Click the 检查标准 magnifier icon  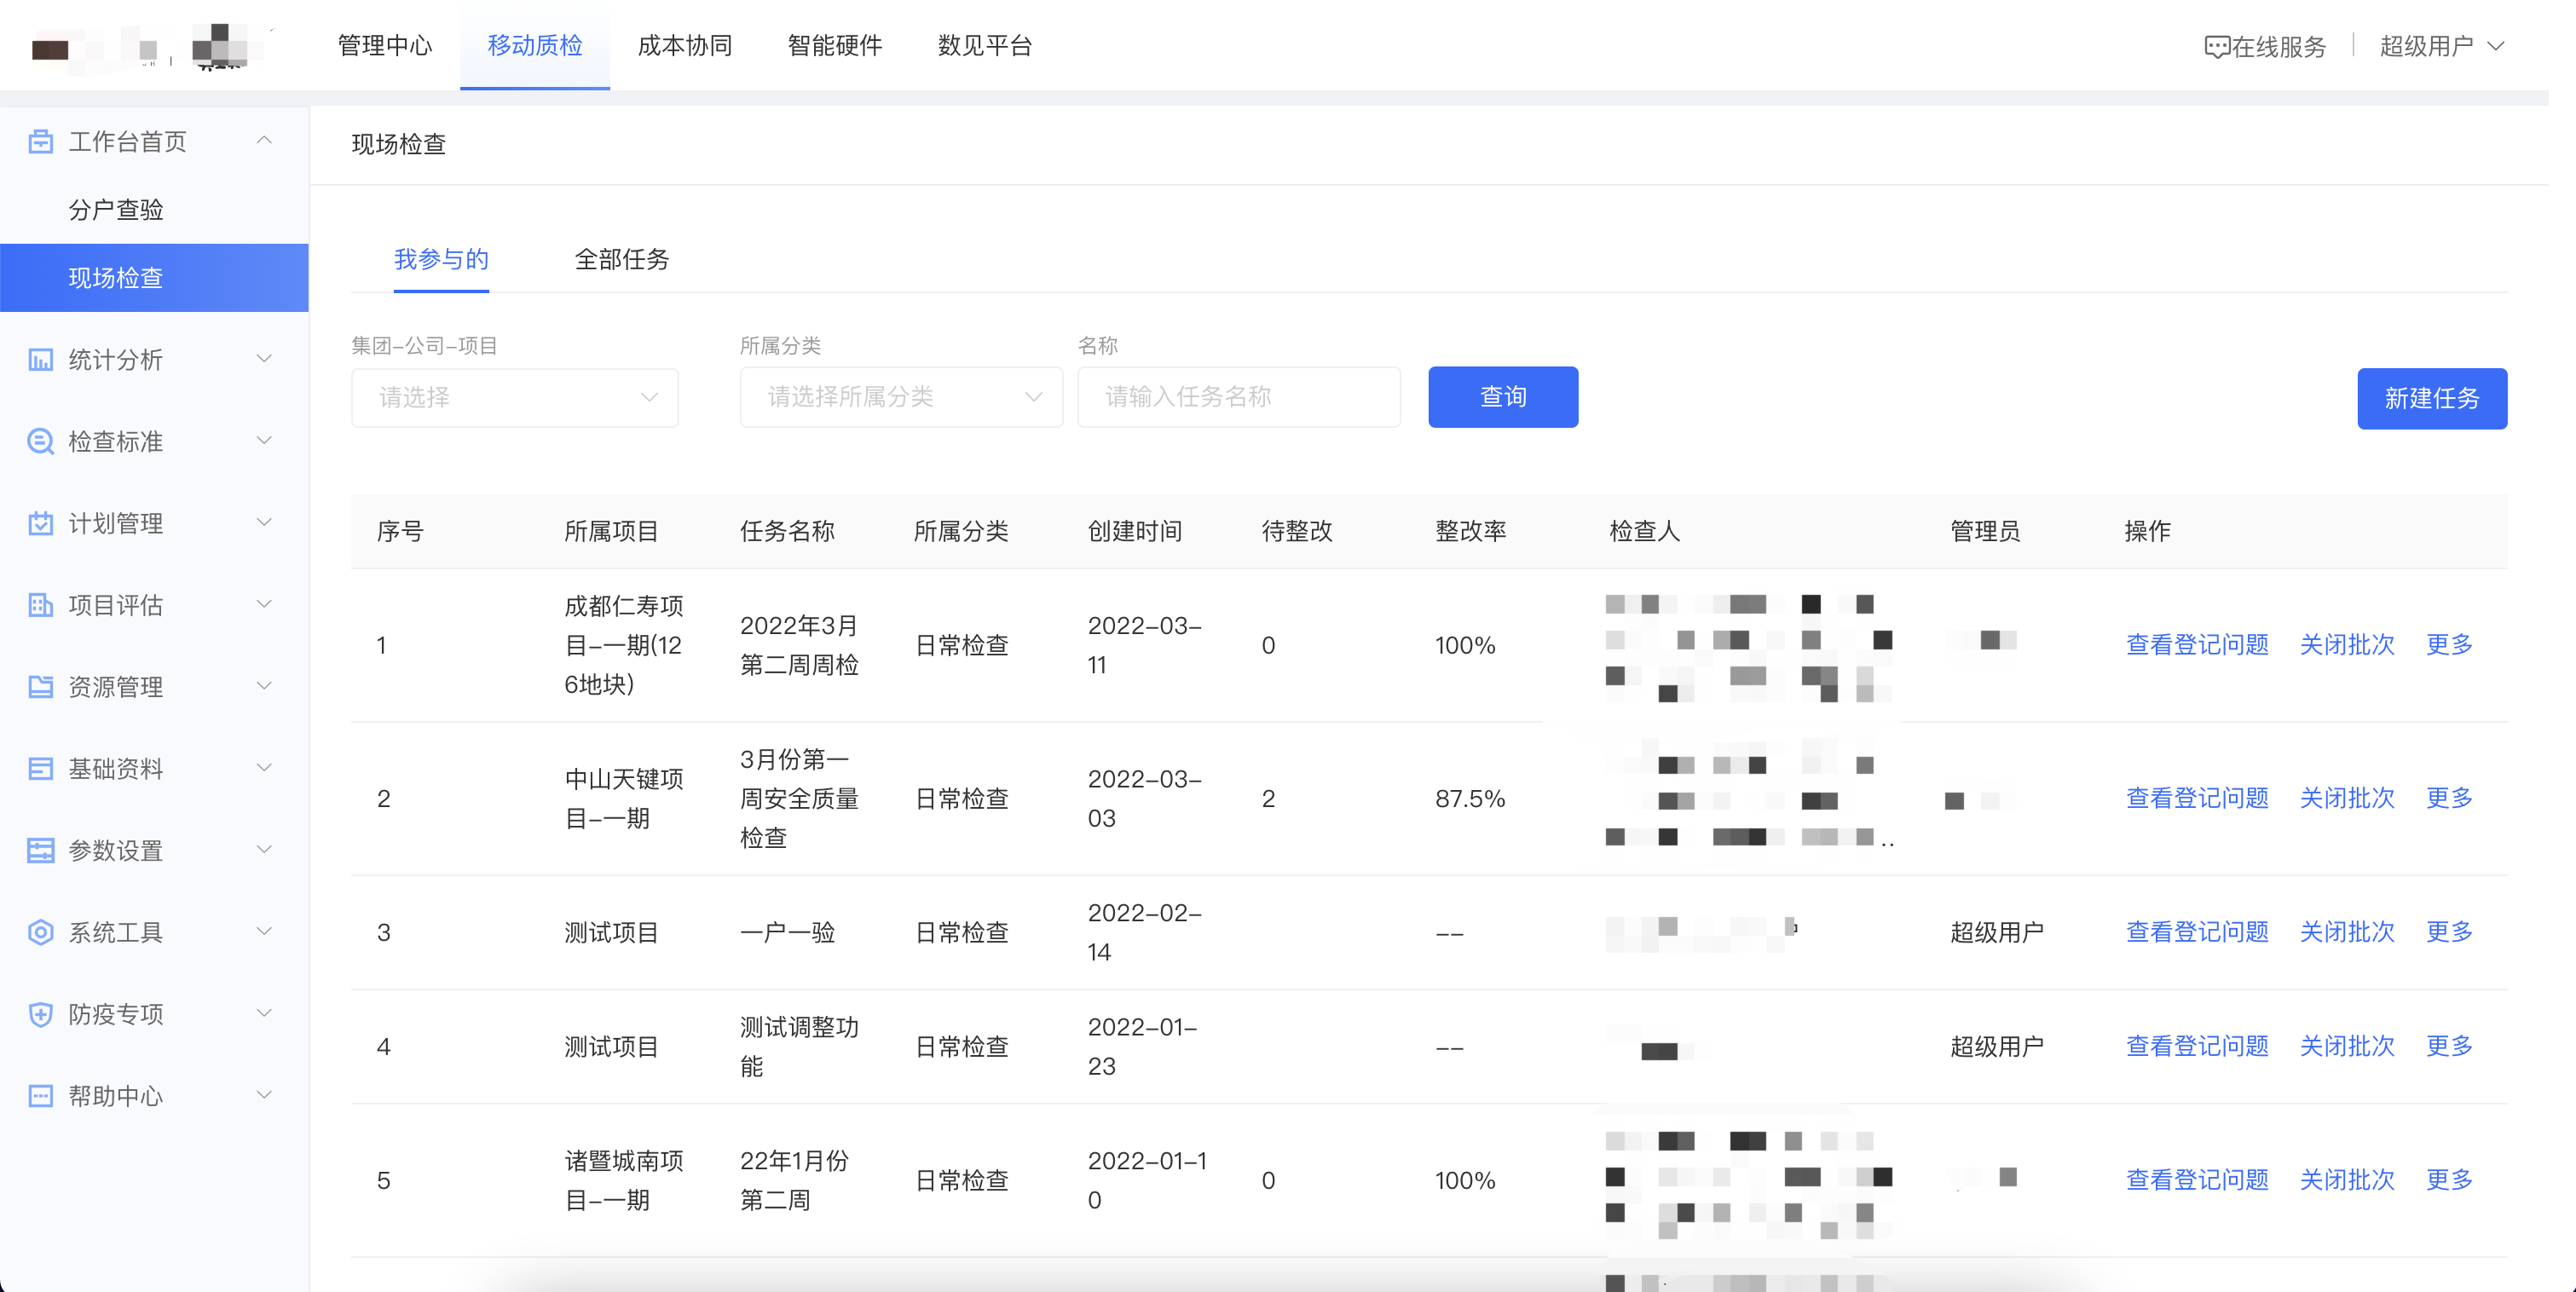pos(40,441)
